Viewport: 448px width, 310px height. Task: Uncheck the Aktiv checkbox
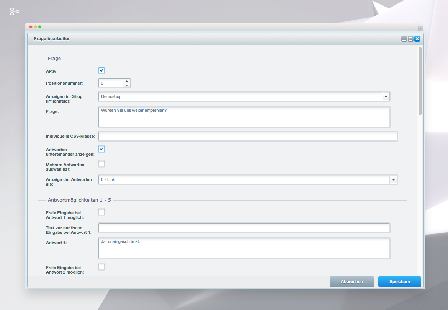point(101,70)
